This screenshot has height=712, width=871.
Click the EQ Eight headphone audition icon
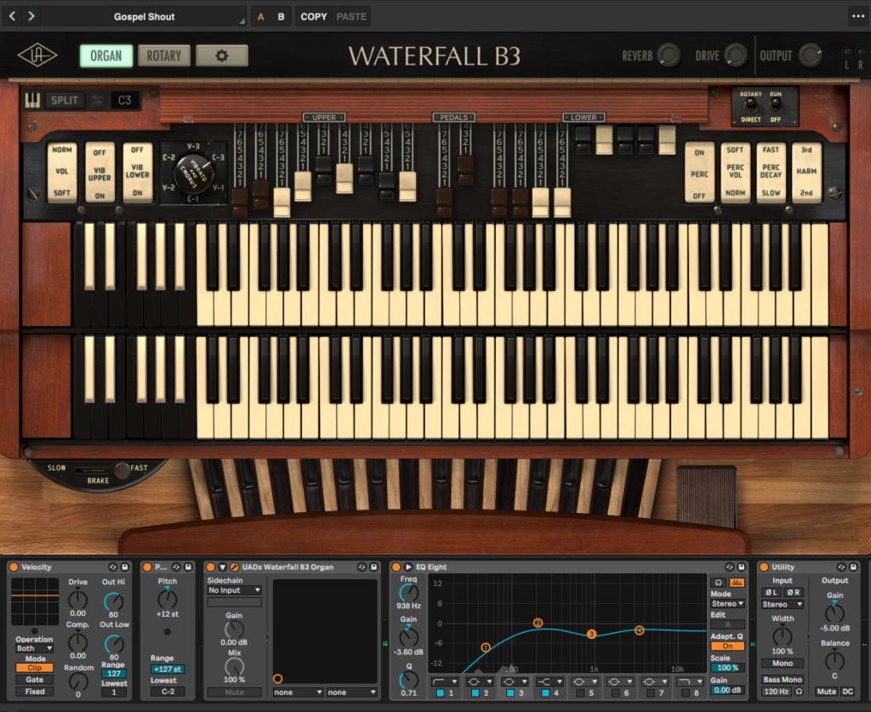point(719,581)
